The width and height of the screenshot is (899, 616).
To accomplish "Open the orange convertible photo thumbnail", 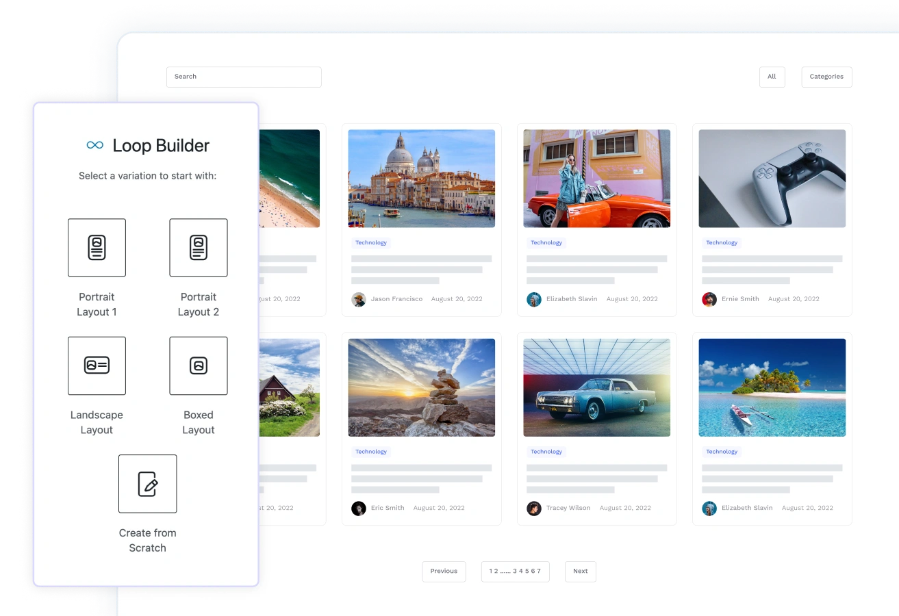I will tap(597, 179).
